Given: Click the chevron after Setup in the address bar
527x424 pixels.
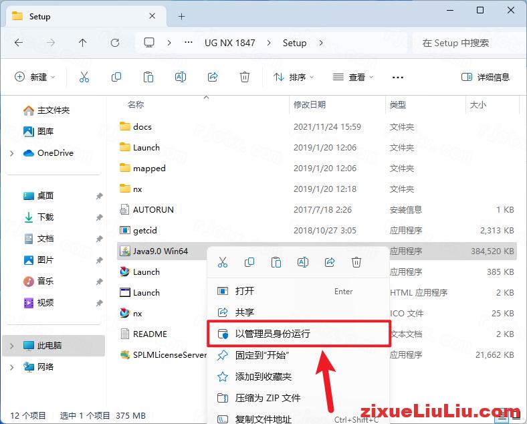Looking at the screenshot, I should coord(321,43).
